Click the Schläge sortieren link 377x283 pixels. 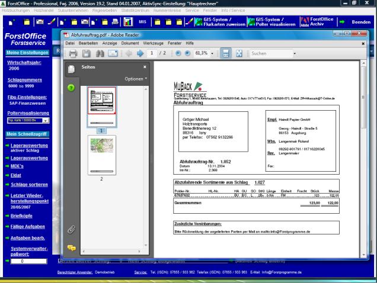click(x=29, y=185)
